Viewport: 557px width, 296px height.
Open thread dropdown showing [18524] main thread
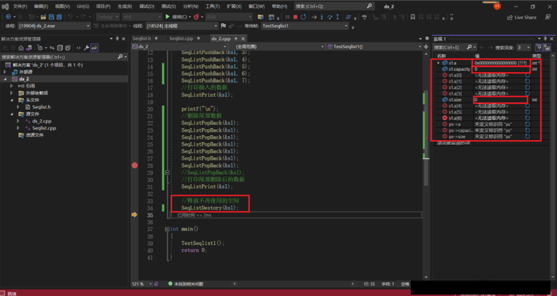pyautogui.click(x=181, y=26)
